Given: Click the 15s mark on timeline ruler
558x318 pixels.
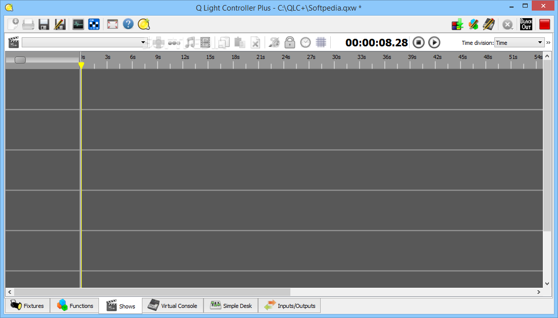Looking at the screenshot, I should 210,57.
